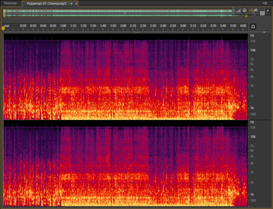The height and width of the screenshot is (209, 273).
Task: Click the 2:00 mark on timeline ruler
Action: click(123, 26)
